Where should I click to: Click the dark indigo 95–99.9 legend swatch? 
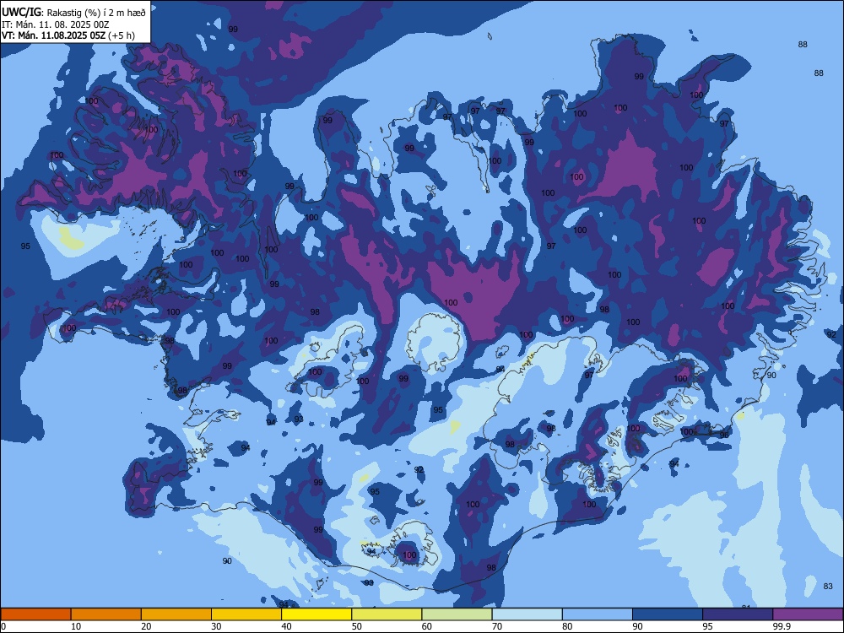738,614
